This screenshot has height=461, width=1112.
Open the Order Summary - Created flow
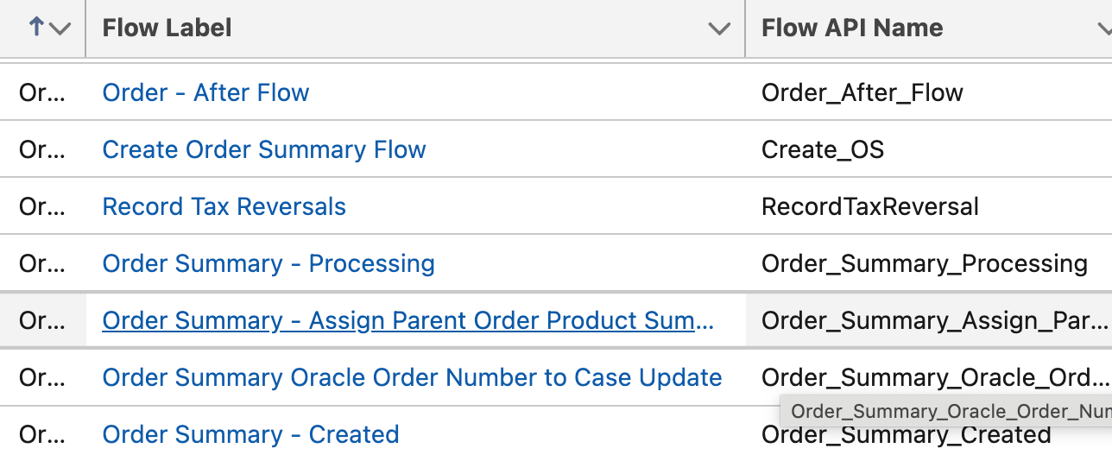(x=250, y=434)
